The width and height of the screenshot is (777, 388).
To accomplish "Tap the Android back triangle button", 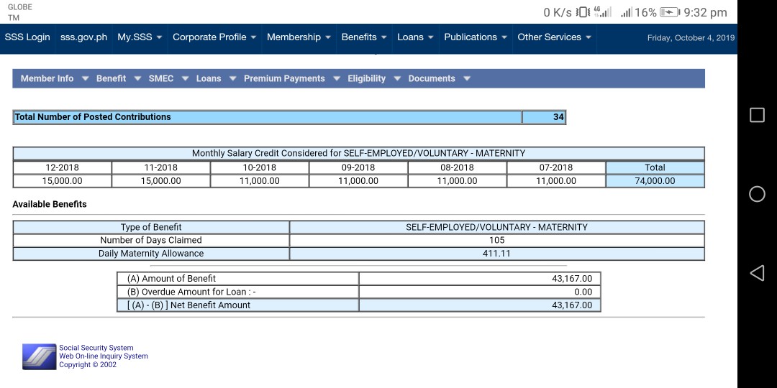I will (757, 273).
